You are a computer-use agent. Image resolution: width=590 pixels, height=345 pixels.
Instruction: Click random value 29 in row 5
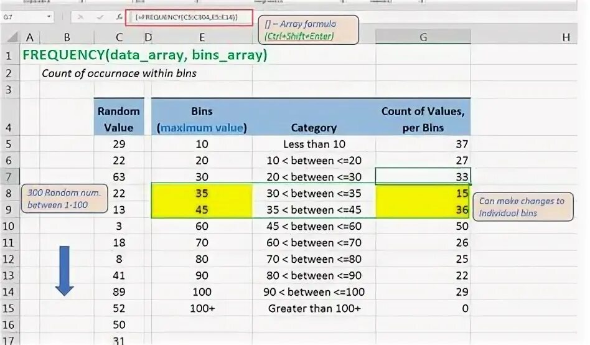(x=119, y=144)
